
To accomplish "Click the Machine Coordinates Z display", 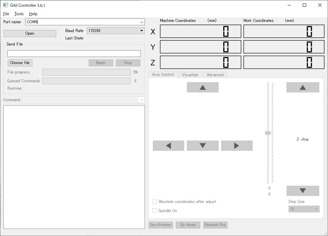I will pyautogui.click(x=200, y=62).
